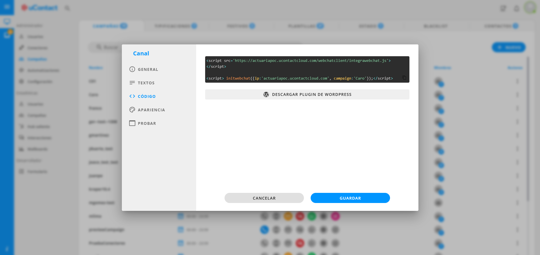540x255 pixels.
Task: Copy the embed code with the clipboard icon
Action: 404,78
